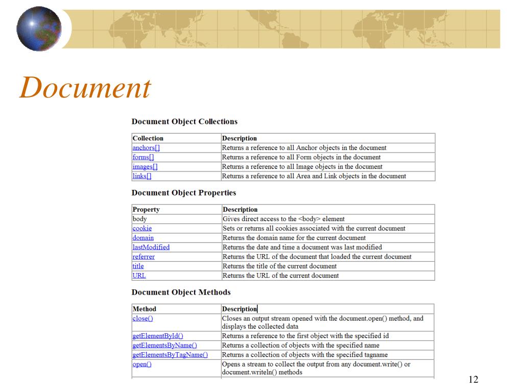Click 'Returns the domain name' description
Image resolution: width=523 pixels, height=392 pixels.
(x=294, y=238)
